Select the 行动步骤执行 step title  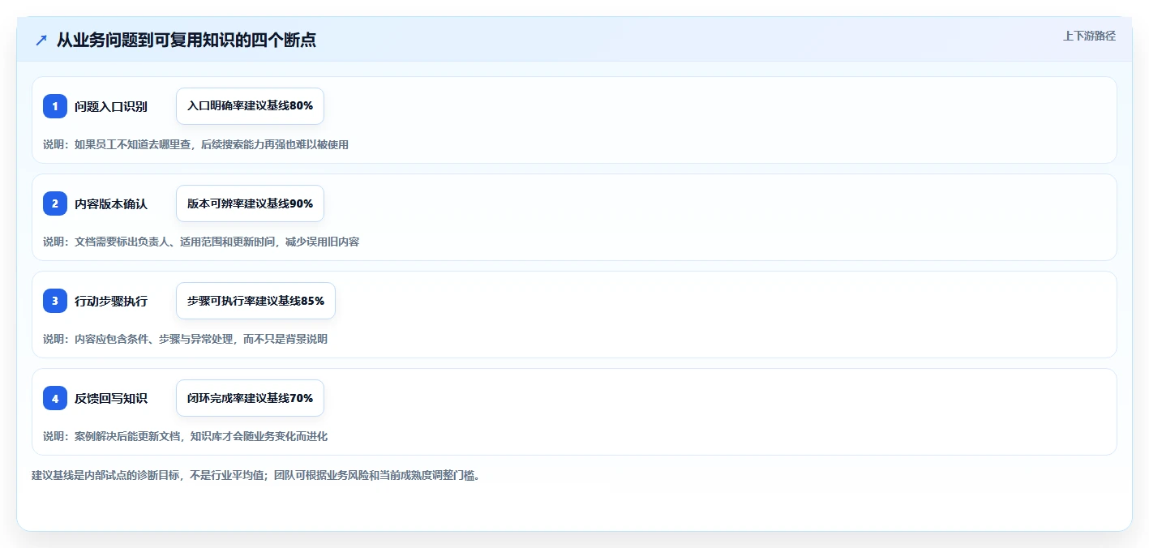(x=111, y=301)
